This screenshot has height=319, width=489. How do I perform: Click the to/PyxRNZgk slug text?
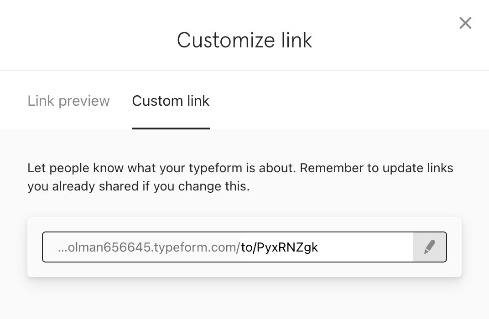(280, 247)
